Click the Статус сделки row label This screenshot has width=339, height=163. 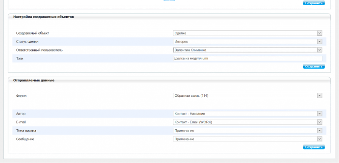(x=27, y=42)
